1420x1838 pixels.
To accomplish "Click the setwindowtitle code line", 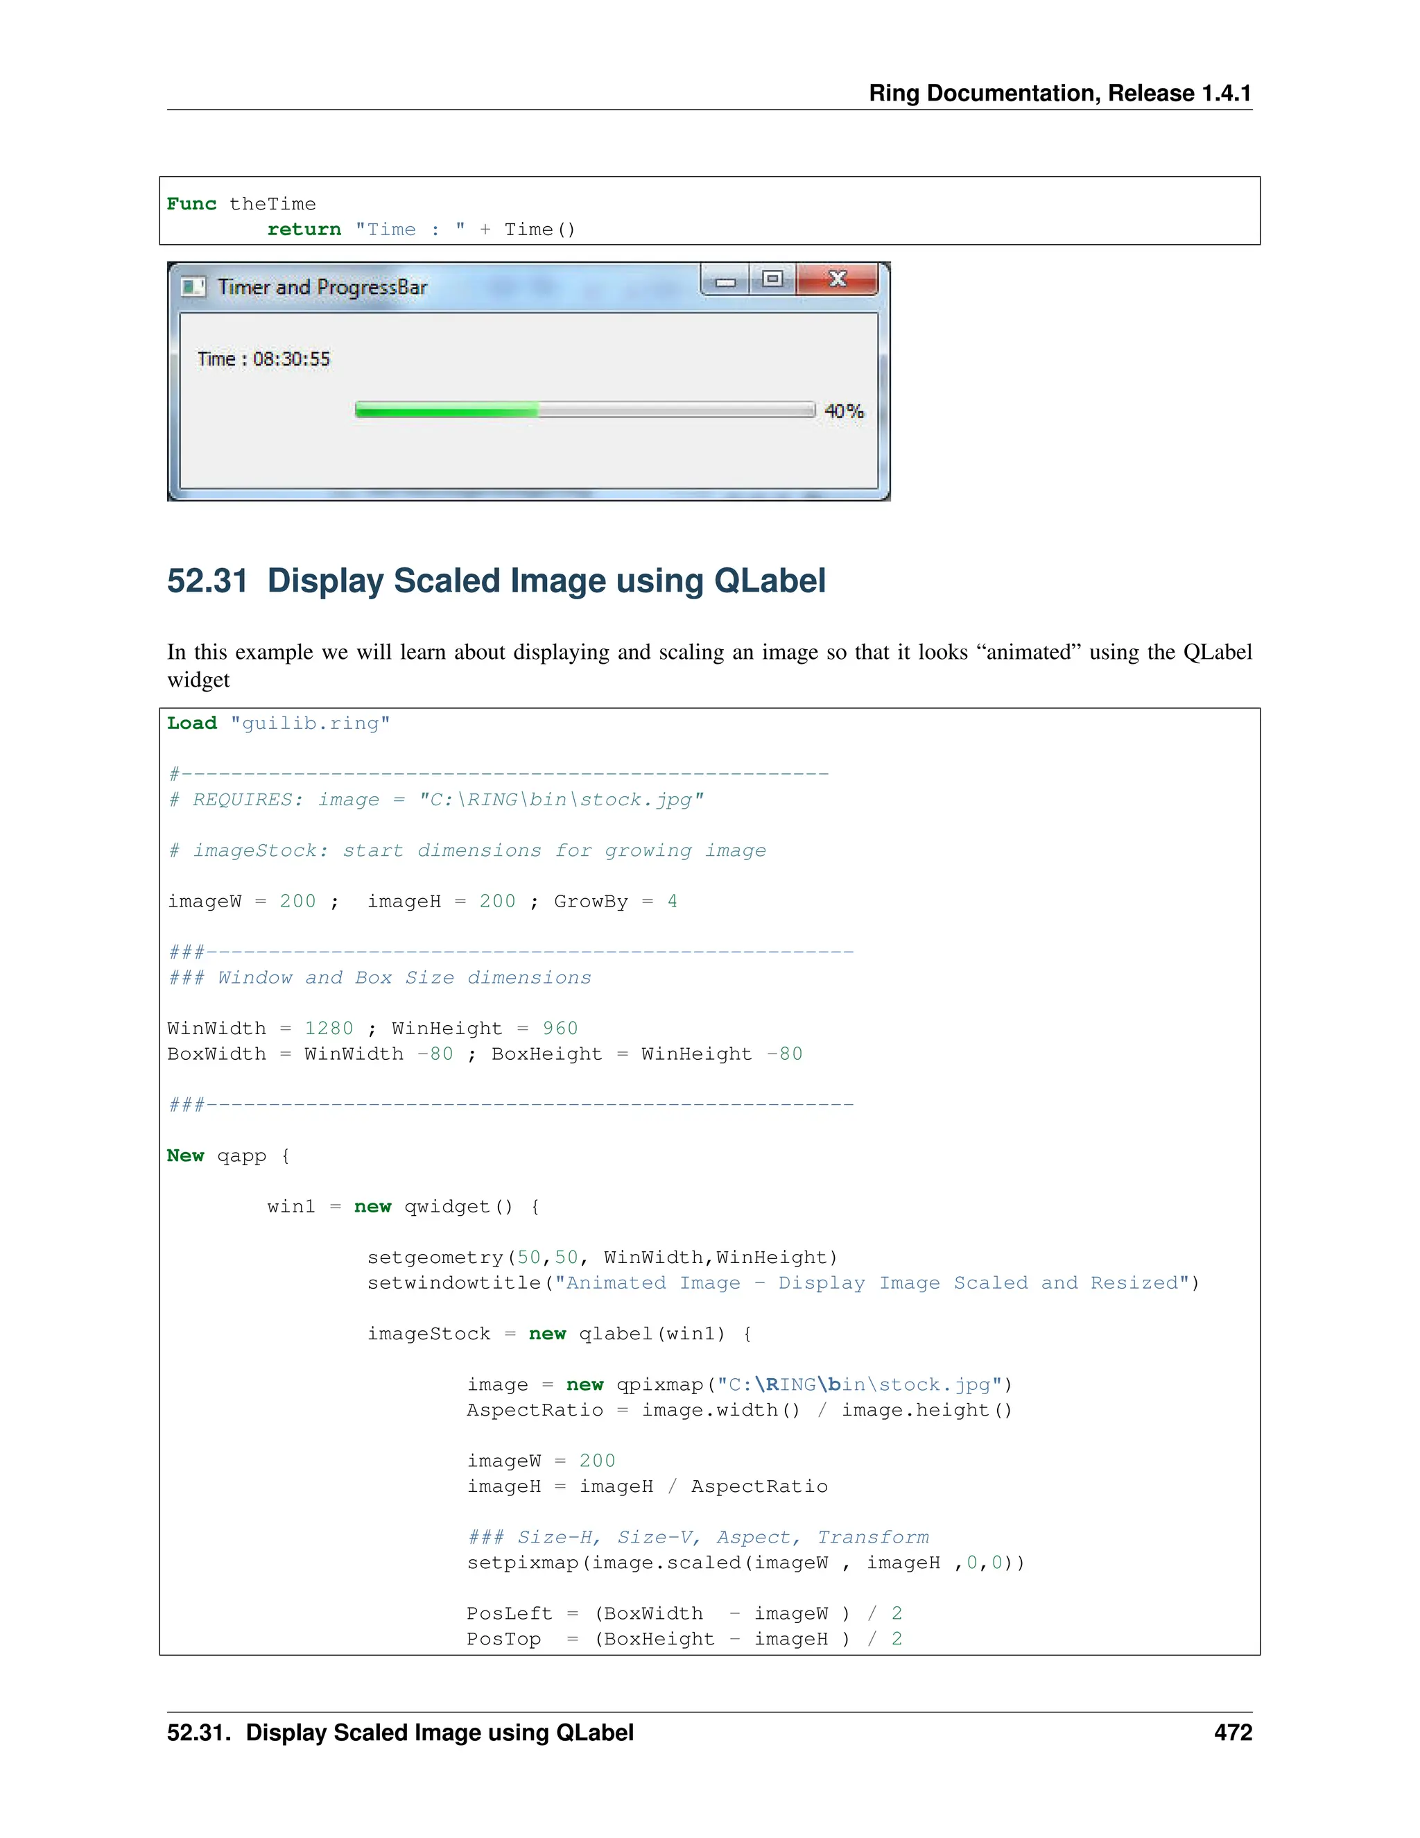I will [x=782, y=1282].
